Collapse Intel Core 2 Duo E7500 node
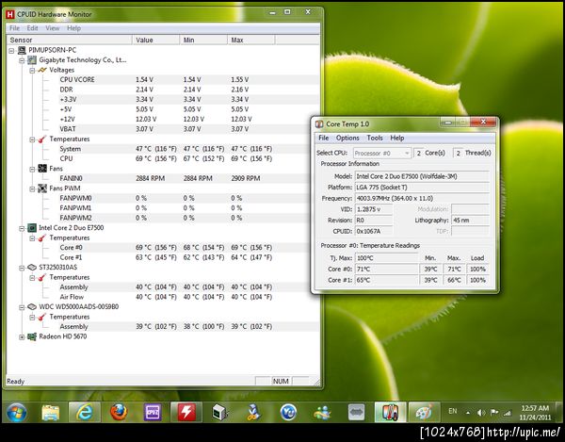The image size is (565, 442). [x=22, y=228]
